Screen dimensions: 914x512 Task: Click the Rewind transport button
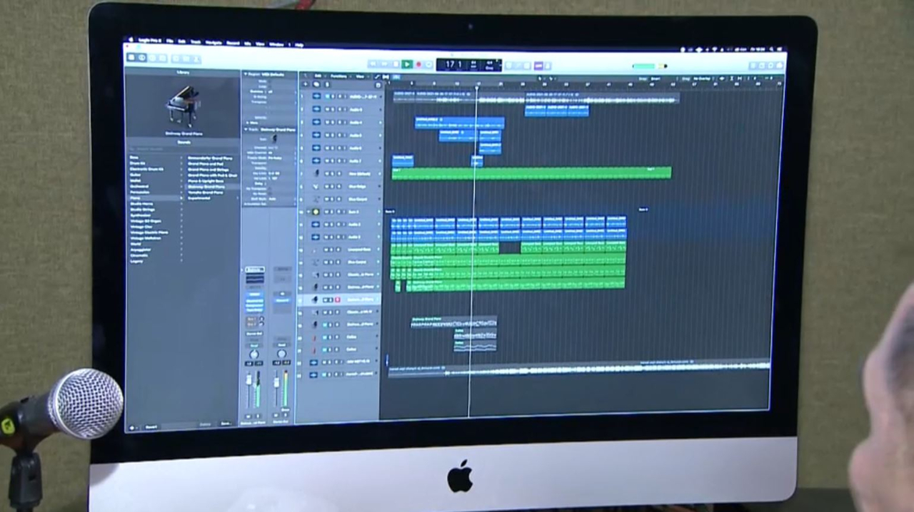(x=374, y=64)
